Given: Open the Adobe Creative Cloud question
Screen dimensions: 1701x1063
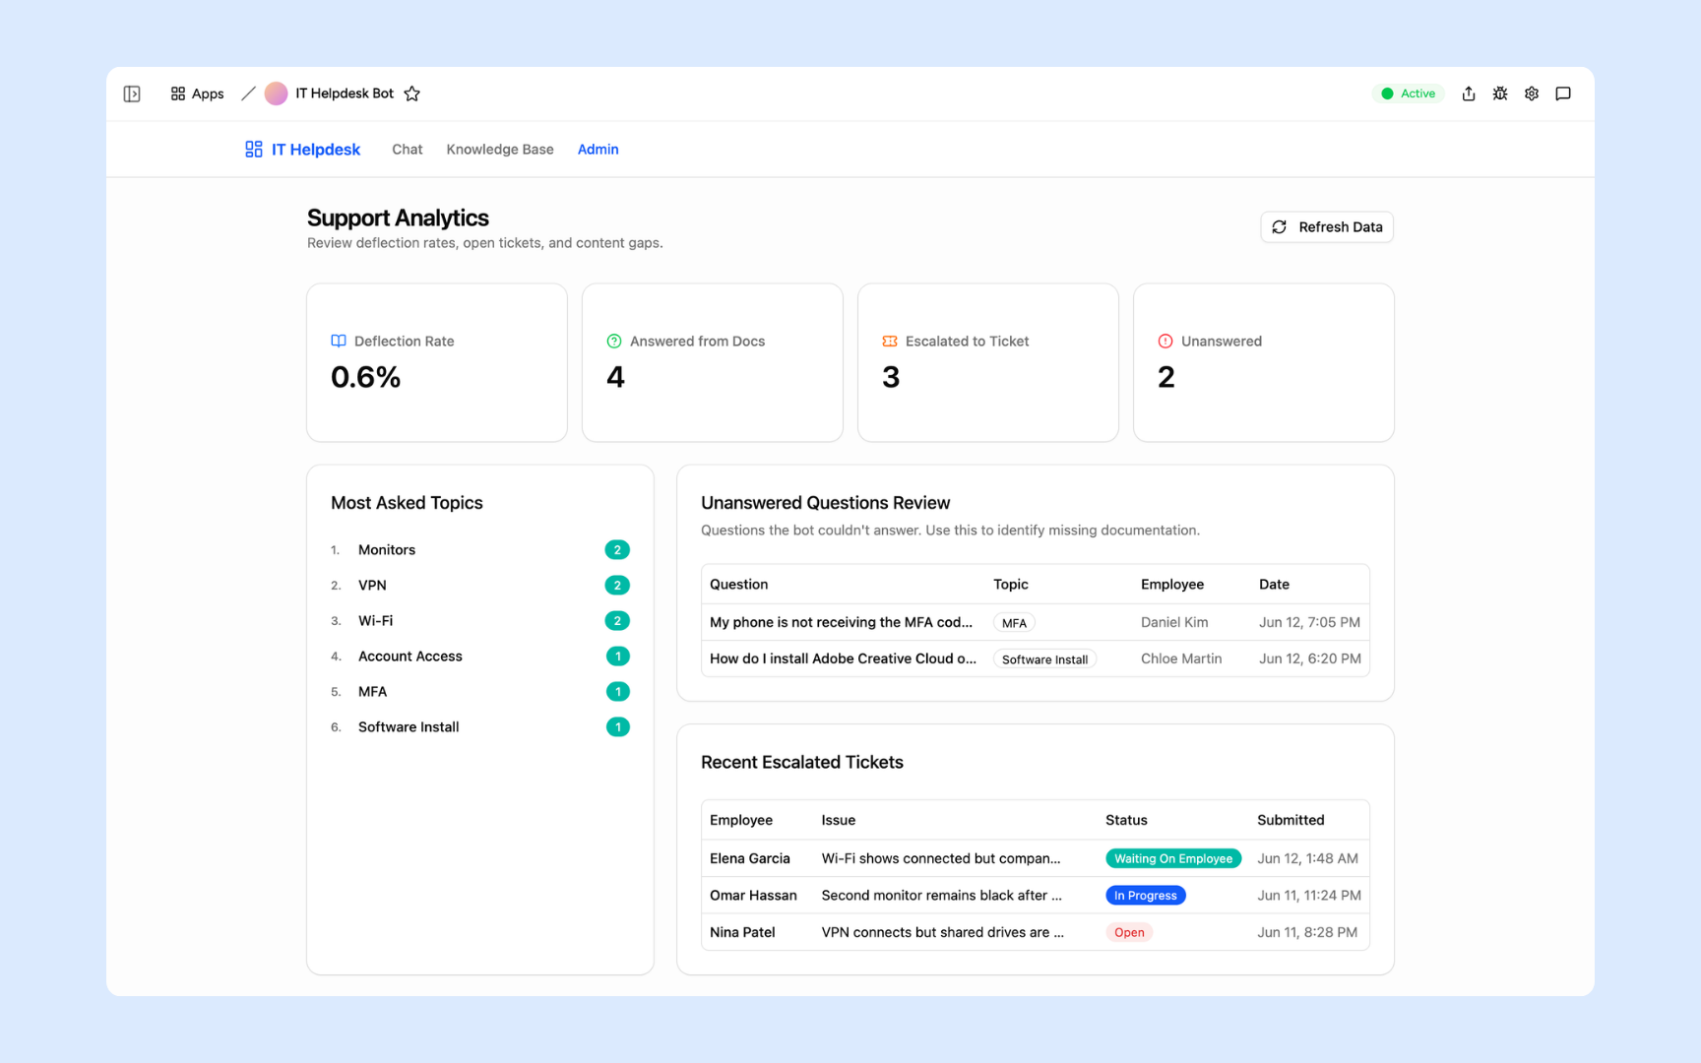Looking at the screenshot, I should click(x=843, y=658).
